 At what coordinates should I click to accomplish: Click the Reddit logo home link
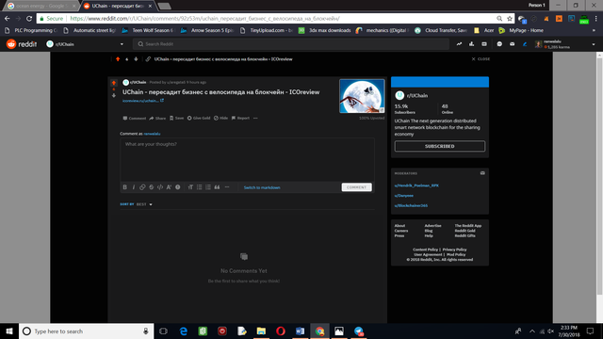click(x=22, y=44)
